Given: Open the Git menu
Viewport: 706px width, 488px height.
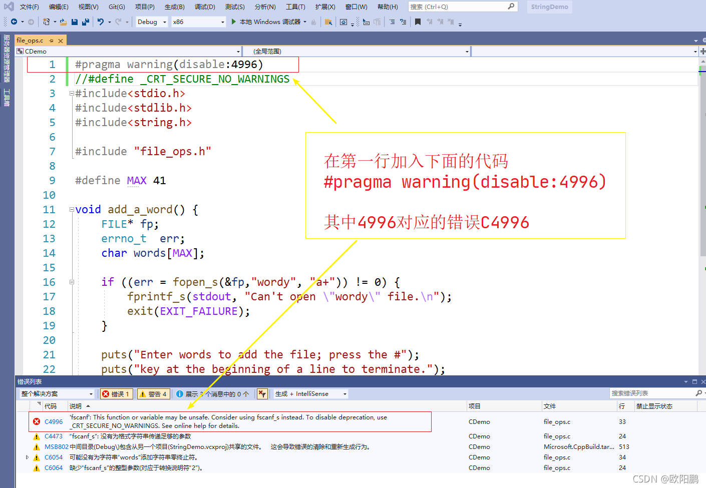Looking at the screenshot, I should click(x=117, y=7).
